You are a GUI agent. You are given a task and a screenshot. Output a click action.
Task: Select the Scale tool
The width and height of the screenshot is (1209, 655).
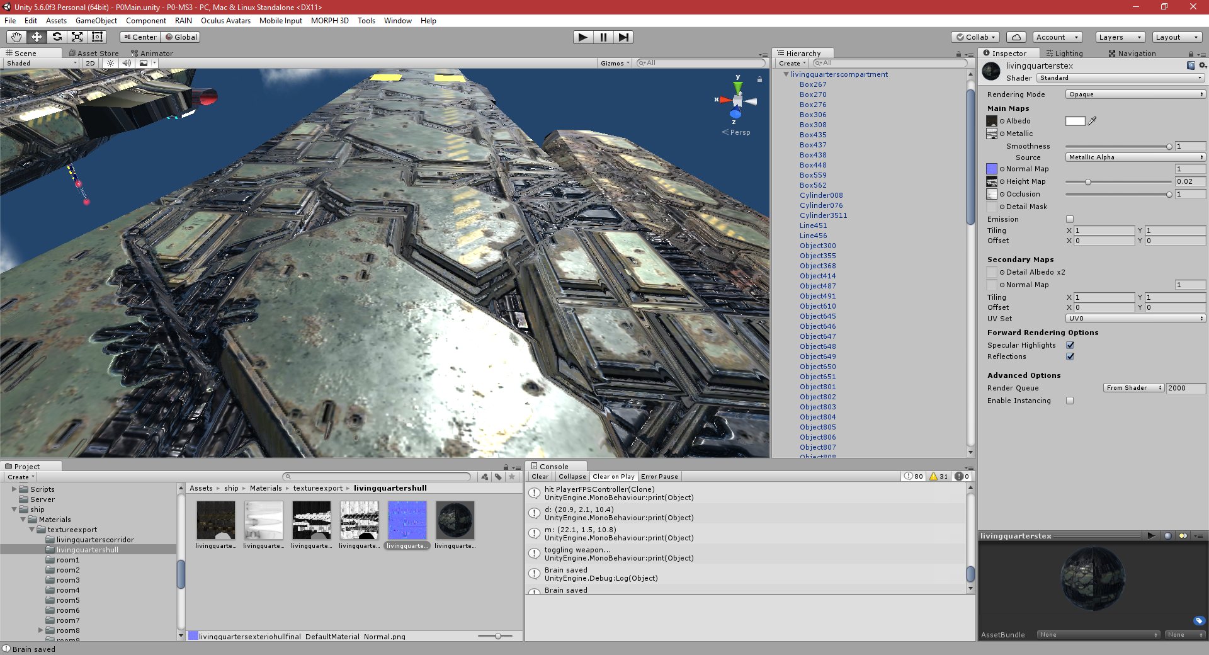pos(77,37)
